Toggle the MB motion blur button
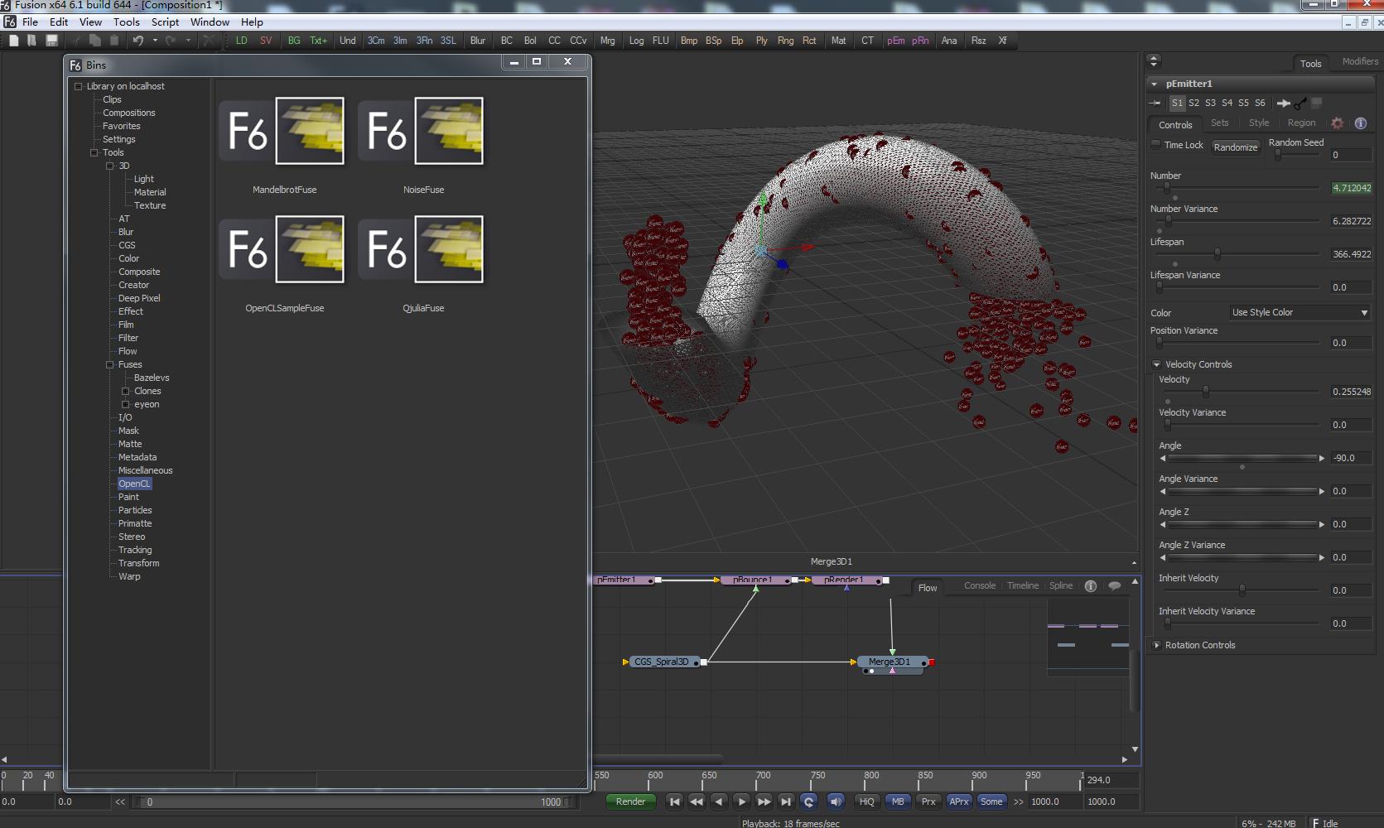 [x=898, y=802]
